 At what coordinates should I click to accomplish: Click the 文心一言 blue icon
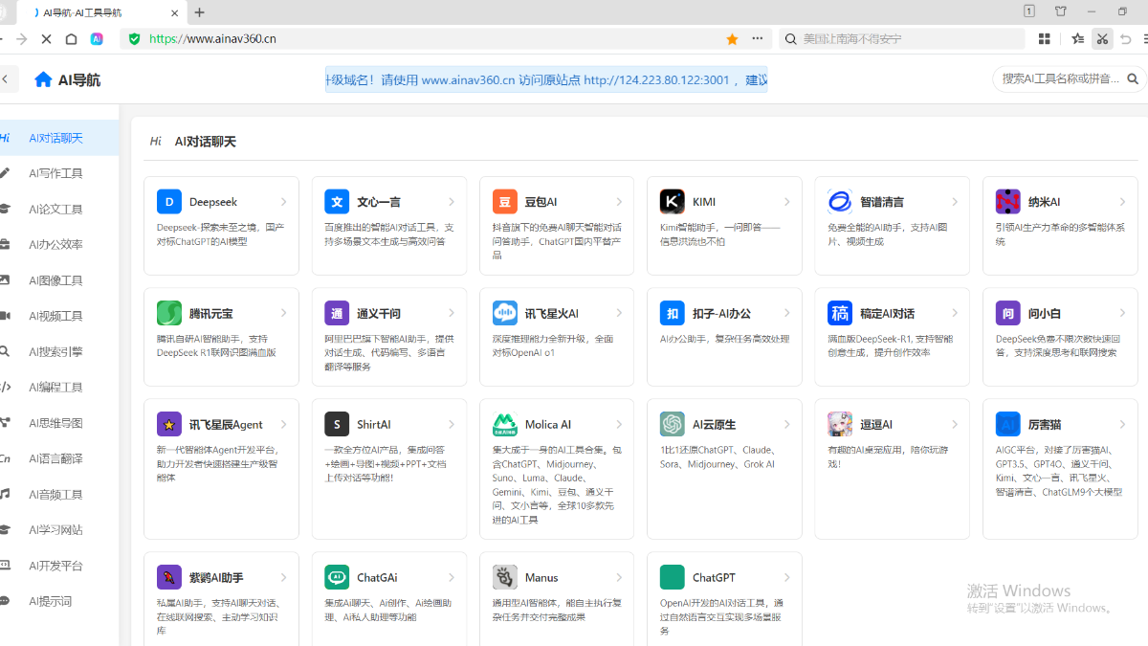pyautogui.click(x=337, y=201)
